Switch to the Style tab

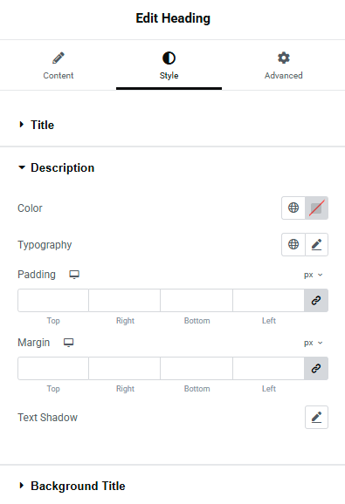tap(169, 65)
